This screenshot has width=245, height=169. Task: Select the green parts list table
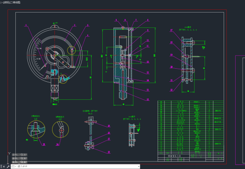[191, 127]
